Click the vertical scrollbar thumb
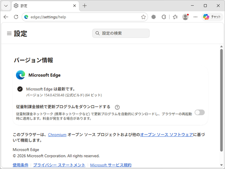Viewport: 225px width, 169px height. (x=221, y=100)
